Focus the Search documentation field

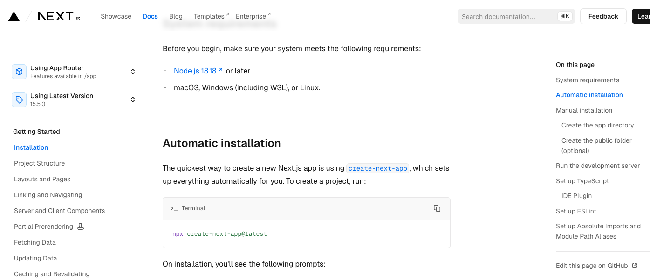[516, 16]
